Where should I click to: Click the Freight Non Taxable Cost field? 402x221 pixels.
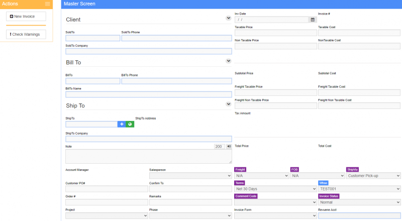(359, 106)
